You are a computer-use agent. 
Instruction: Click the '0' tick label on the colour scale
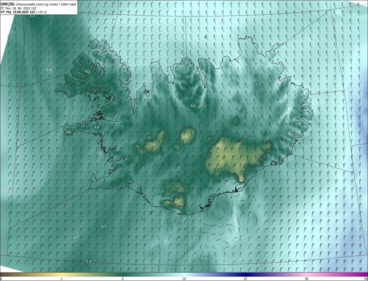point(1,279)
